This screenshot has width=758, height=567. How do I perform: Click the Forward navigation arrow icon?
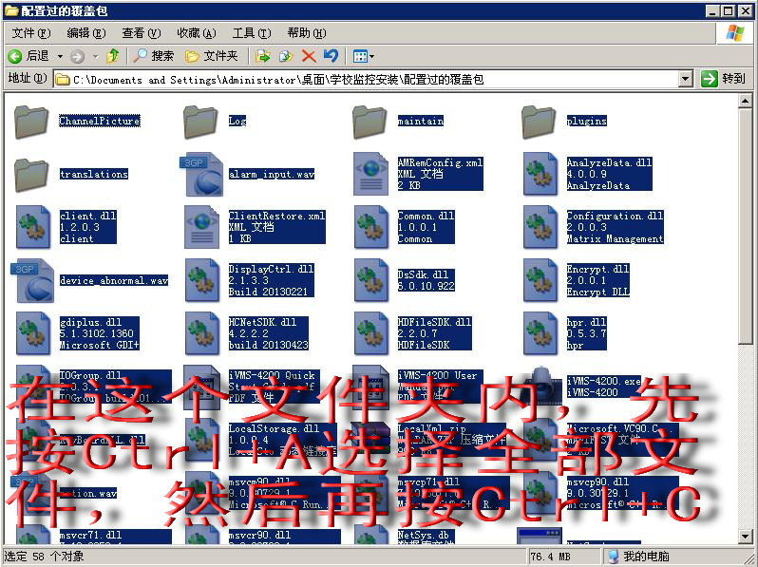77,57
